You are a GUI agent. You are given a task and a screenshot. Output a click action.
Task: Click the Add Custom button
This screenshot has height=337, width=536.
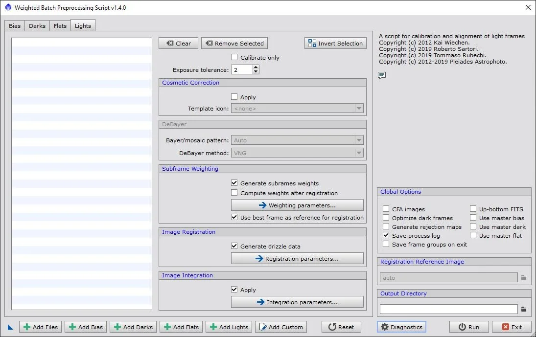pos(281,327)
